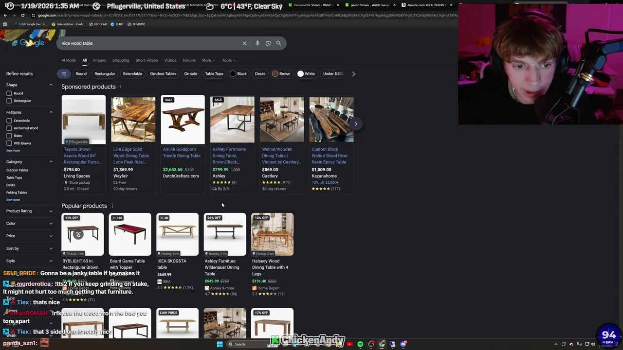The height and width of the screenshot is (350, 623).
Task: Filter by White color chip
Action: coord(306,74)
